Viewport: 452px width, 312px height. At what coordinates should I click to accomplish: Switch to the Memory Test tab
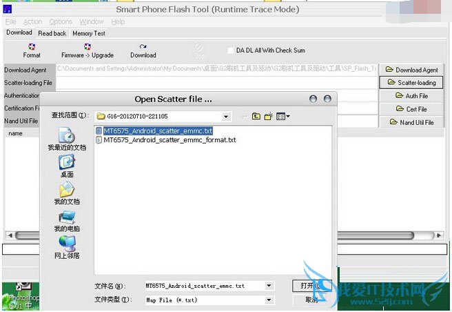(x=89, y=34)
